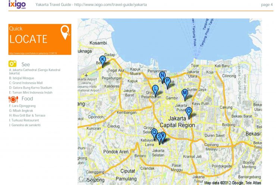276x185 pixels.
Task: Click the Grand Indonesia Mall entry
Action: (x=26, y=83)
